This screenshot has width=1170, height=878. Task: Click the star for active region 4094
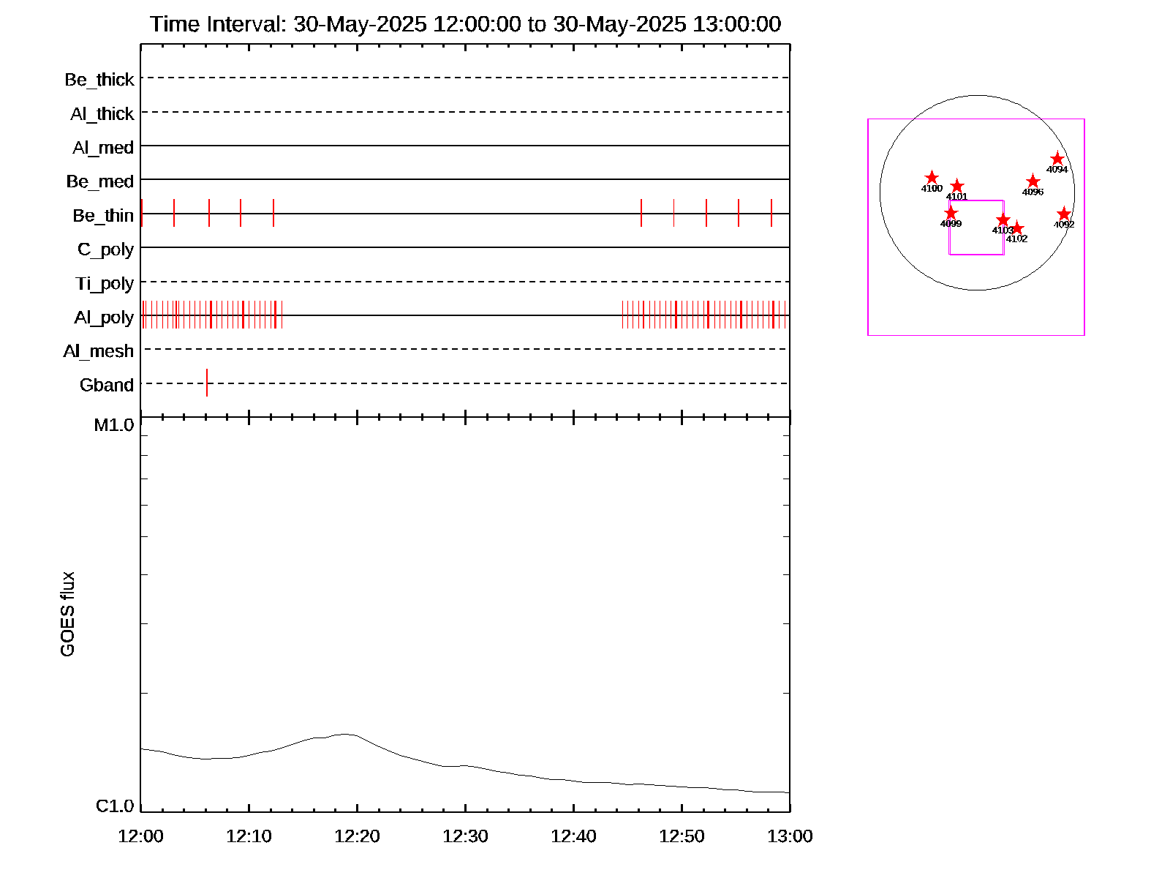1057,159
